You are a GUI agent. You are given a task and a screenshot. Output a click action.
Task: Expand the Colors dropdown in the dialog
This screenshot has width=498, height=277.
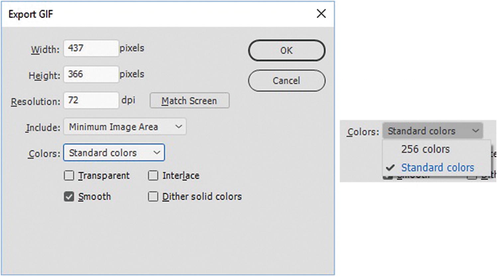pyautogui.click(x=114, y=153)
